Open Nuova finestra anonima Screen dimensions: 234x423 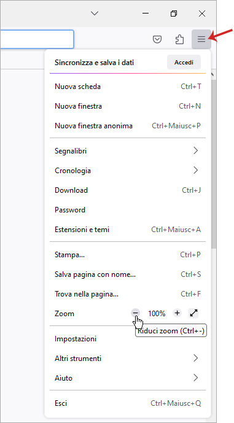(x=128, y=126)
